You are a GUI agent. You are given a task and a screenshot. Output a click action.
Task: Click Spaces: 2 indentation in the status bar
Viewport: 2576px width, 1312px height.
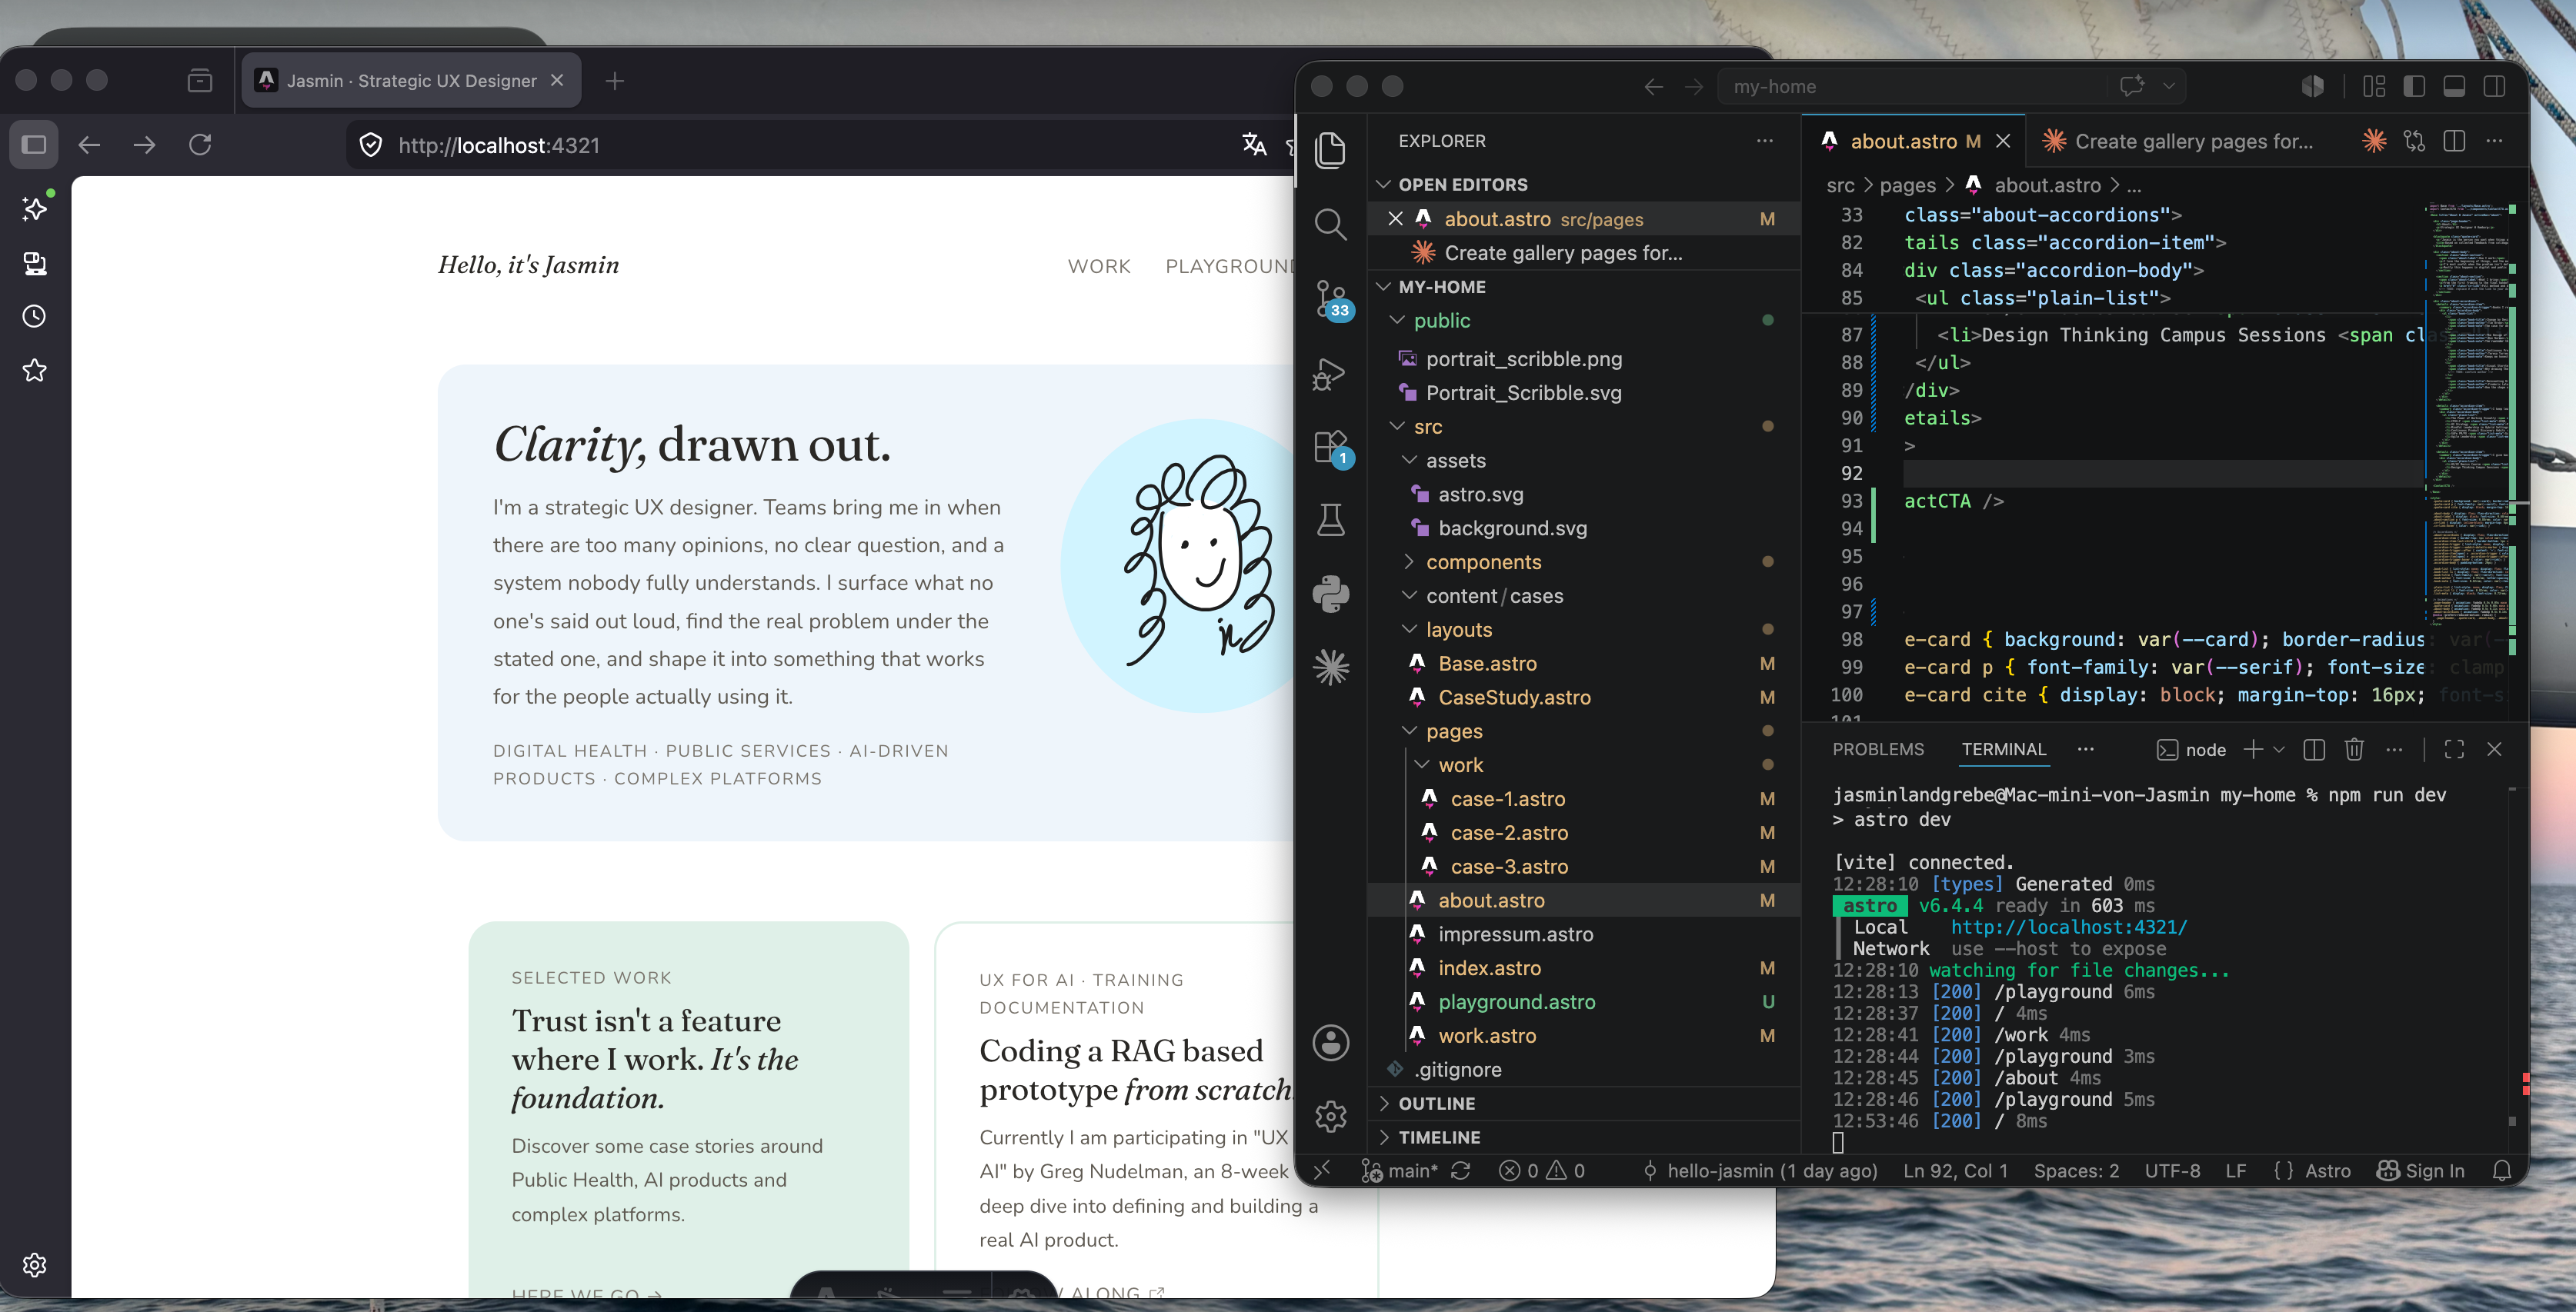(2076, 1171)
